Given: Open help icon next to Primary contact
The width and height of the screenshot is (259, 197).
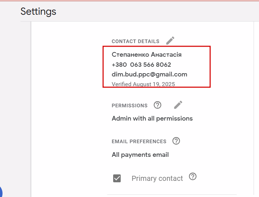Looking at the screenshot, I should 193,177.
